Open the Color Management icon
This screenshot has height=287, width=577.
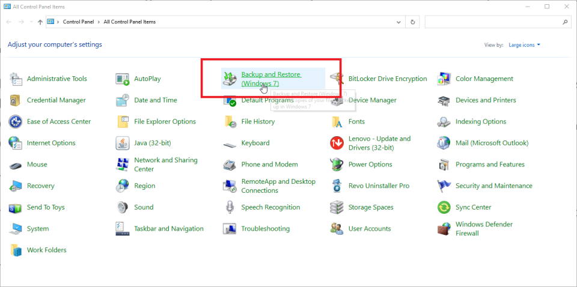point(444,79)
